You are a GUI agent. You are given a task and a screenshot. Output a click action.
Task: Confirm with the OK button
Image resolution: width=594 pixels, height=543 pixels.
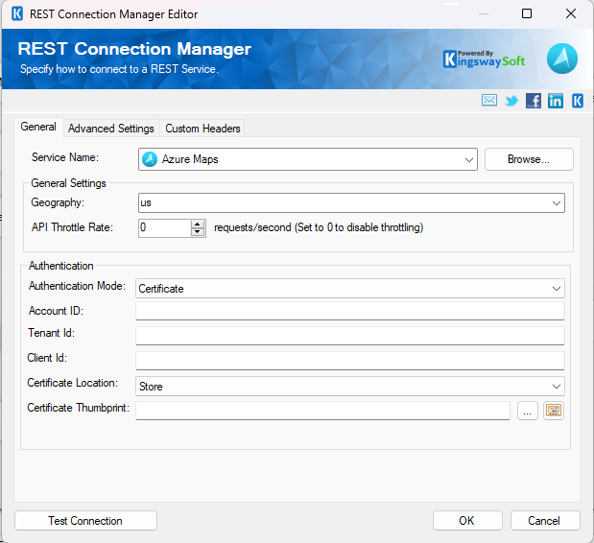click(x=467, y=521)
